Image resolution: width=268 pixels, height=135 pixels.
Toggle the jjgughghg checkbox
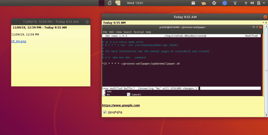click(105, 112)
